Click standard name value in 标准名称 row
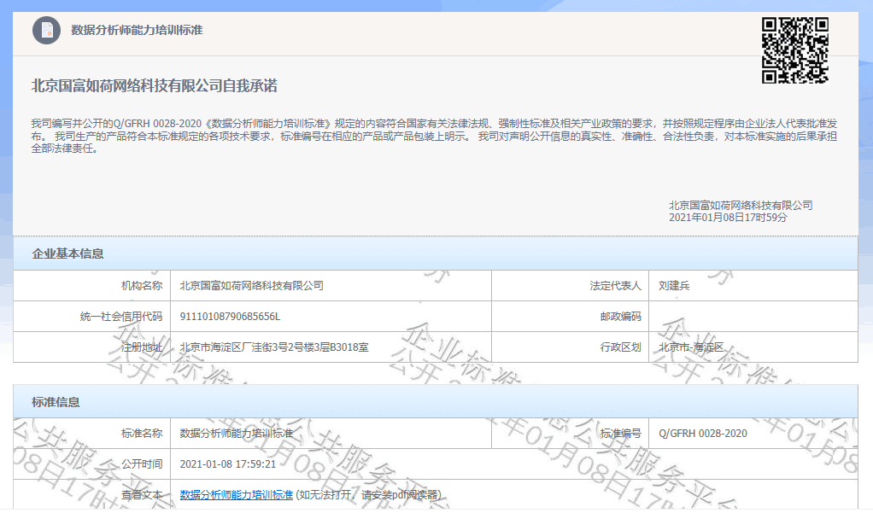 [236, 434]
